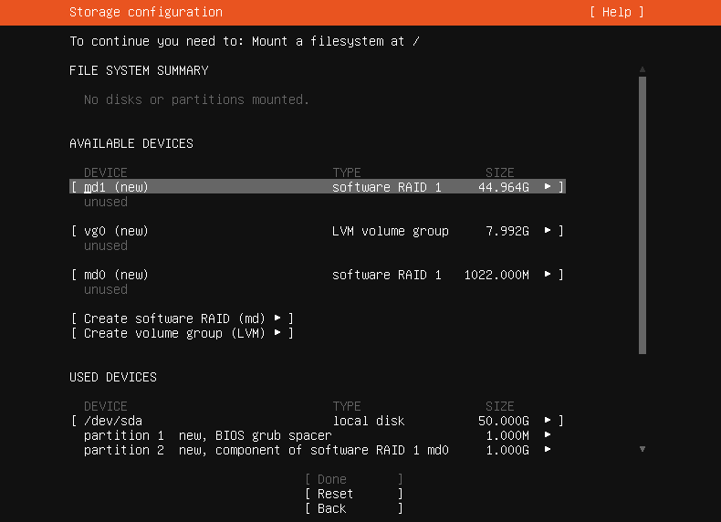
Task: Open the Help menu
Action: click(x=617, y=13)
